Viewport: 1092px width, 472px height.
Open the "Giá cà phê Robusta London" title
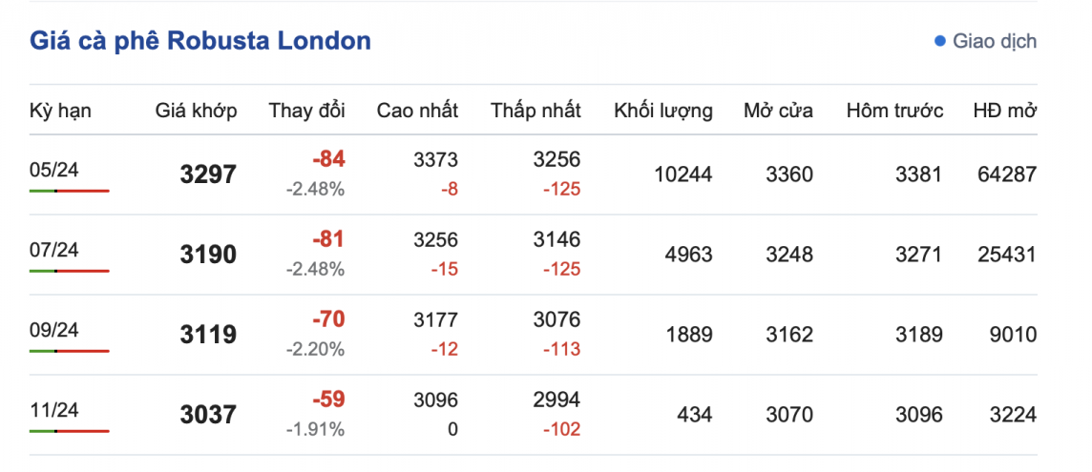coord(200,41)
